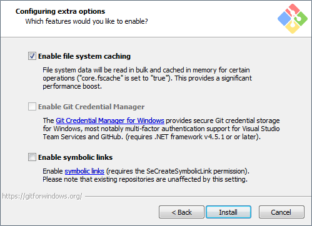Tick the Git Credential Manager checkbox
This screenshot has height=226, width=312.
point(32,107)
